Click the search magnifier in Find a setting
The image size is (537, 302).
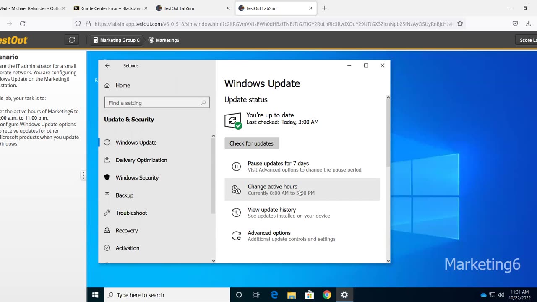point(203,103)
